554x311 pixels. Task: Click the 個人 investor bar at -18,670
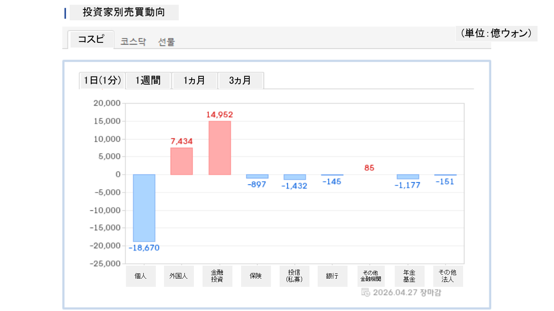point(144,208)
